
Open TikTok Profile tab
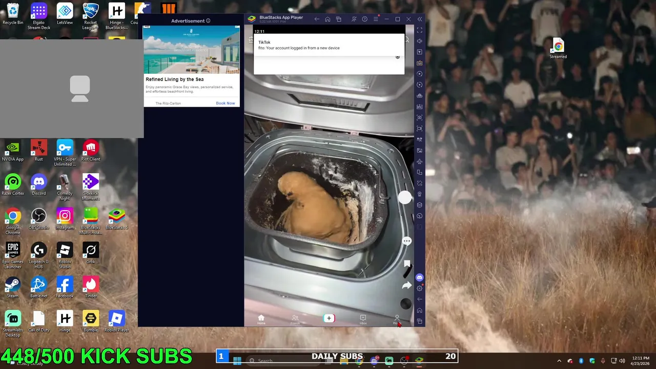[397, 319]
